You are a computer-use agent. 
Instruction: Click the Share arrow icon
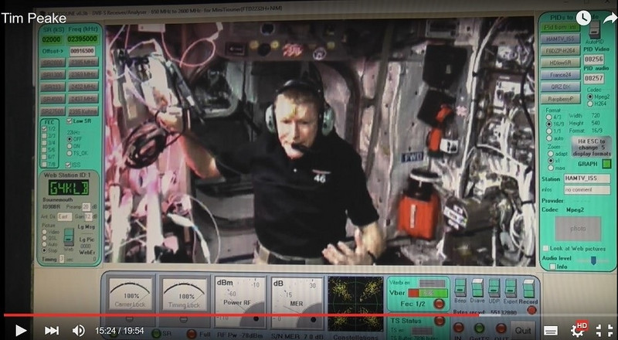610,18
